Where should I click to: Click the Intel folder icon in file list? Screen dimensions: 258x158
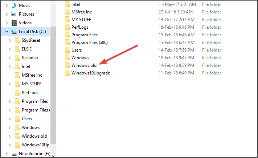point(67,4)
